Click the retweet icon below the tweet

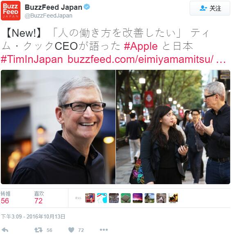pos(38,230)
